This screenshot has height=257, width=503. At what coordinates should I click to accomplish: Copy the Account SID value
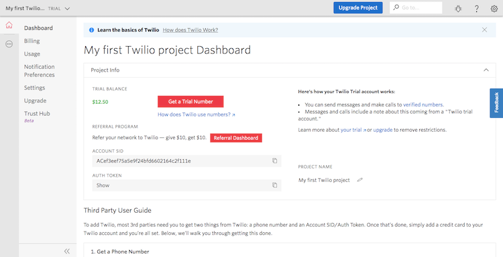click(274, 161)
